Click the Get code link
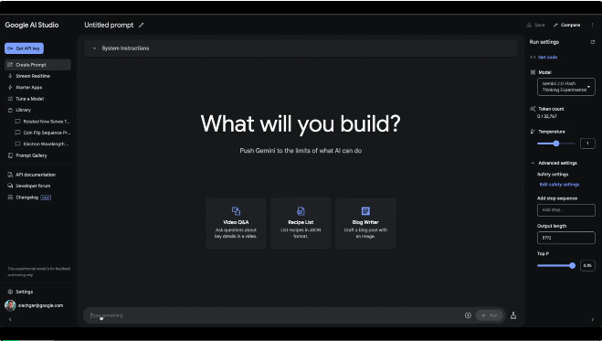Image resolution: width=602 pixels, height=341 pixels. 547,58
